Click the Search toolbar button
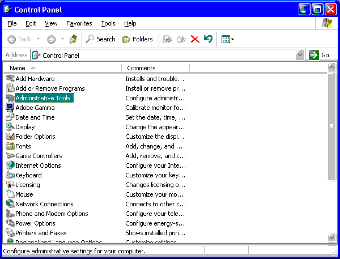340x259 pixels. point(100,39)
